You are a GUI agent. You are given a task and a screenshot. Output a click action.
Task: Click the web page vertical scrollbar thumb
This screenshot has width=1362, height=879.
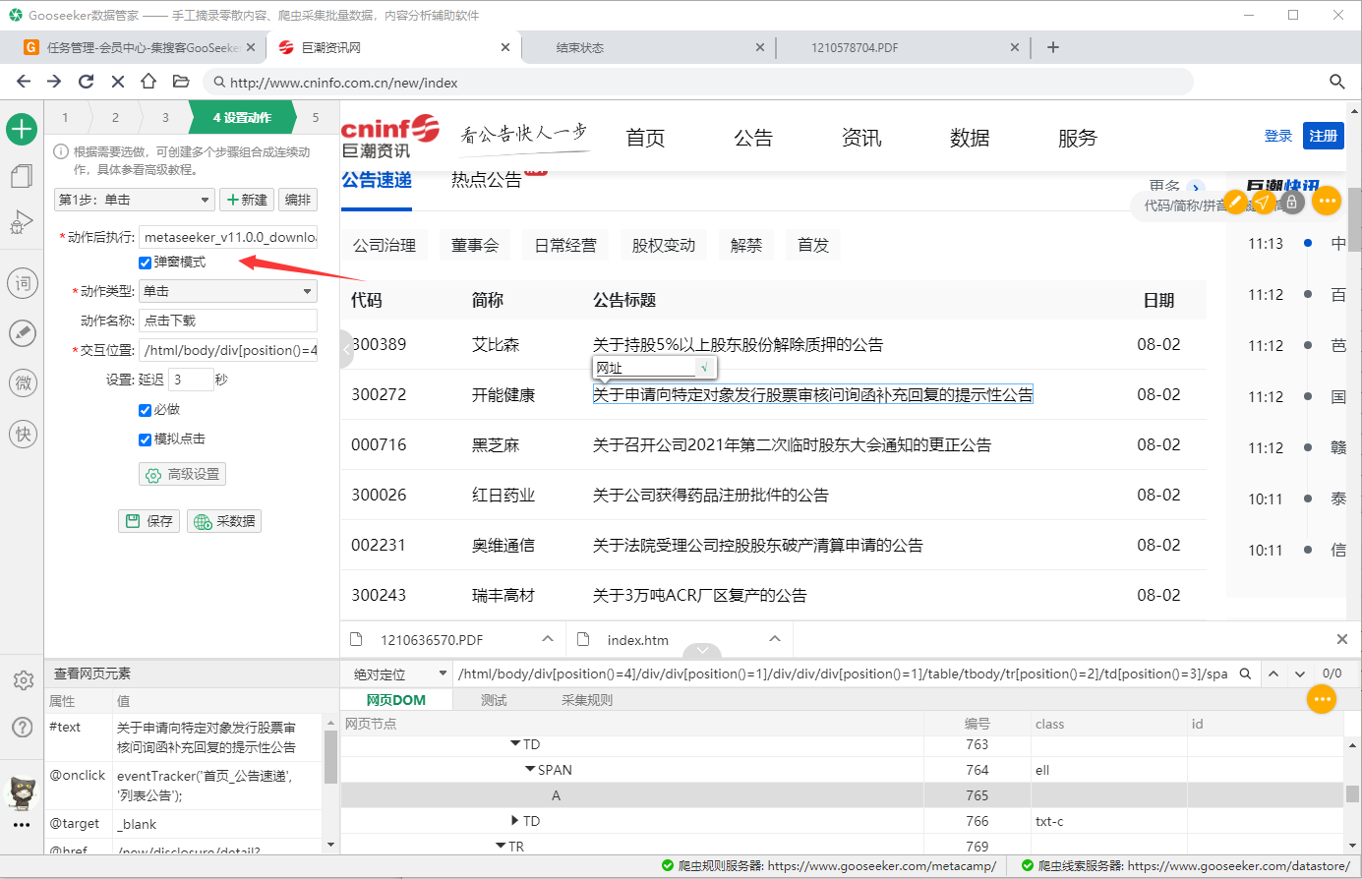point(1354,218)
